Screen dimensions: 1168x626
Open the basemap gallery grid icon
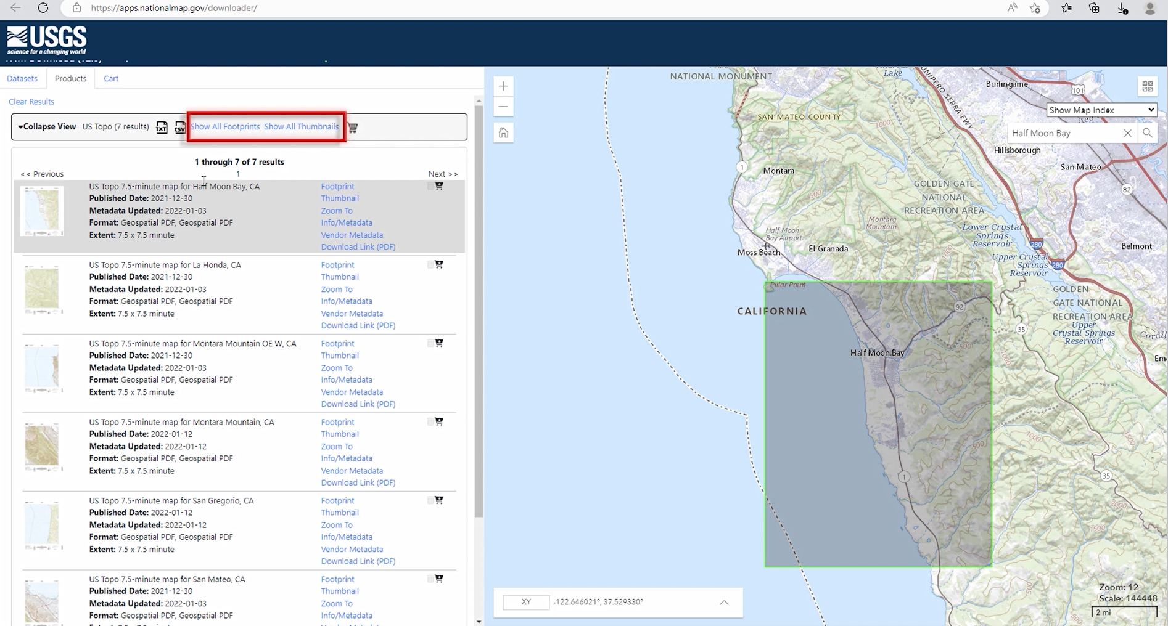pyautogui.click(x=1147, y=86)
